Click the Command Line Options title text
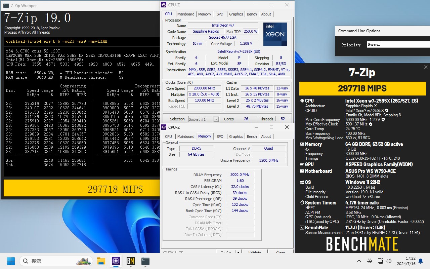Viewport: 430px width, 269px height. 359,31
